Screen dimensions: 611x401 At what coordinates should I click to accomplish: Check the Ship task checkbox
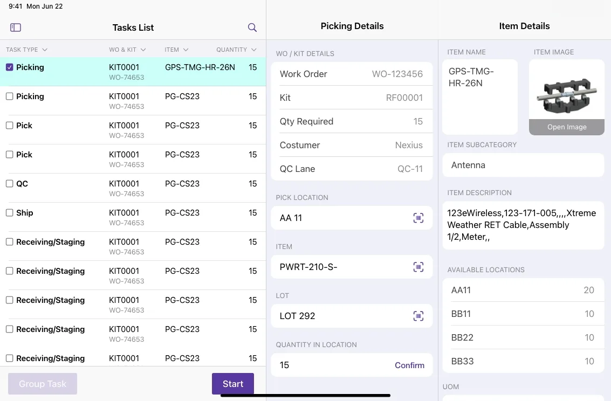(10, 213)
